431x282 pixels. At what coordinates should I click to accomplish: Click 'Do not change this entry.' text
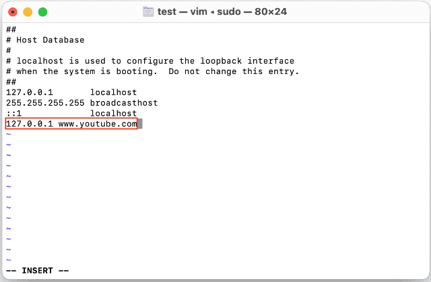click(234, 71)
